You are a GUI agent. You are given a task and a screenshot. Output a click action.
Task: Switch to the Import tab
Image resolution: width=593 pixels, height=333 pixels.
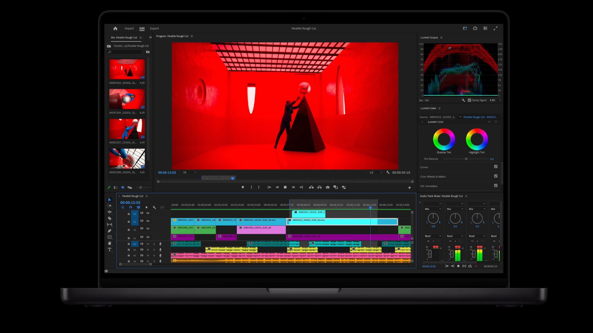[129, 28]
